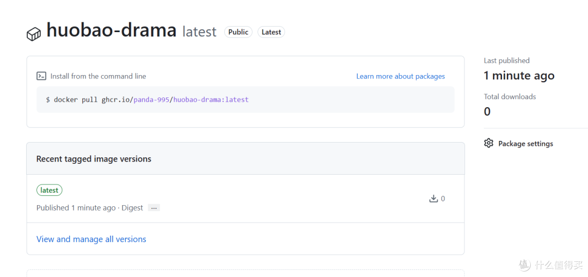Image resolution: width=588 pixels, height=277 pixels.
Task: Click the large 1 minute ago value
Action: 519,76
